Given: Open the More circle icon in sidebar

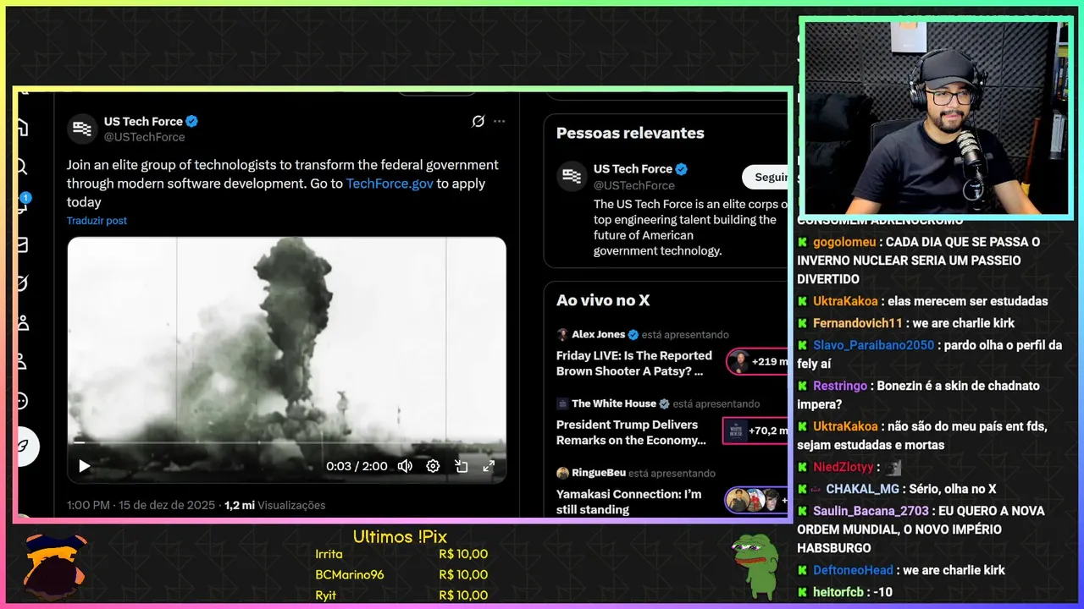Looking at the screenshot, I should [23, 400].
